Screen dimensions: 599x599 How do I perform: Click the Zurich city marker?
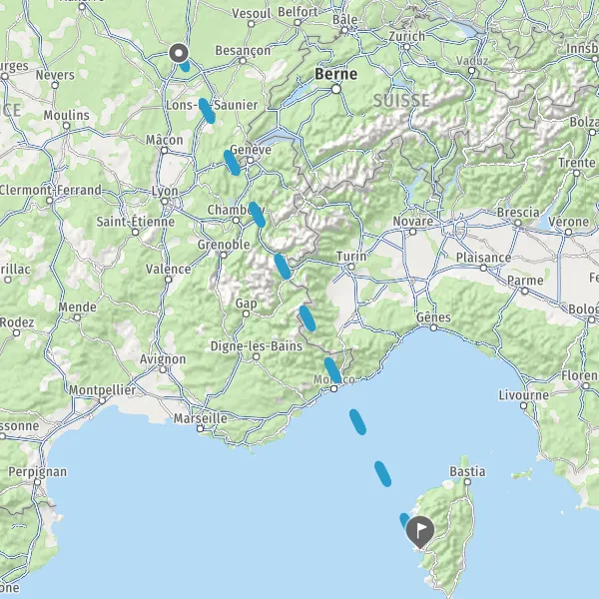406,47
